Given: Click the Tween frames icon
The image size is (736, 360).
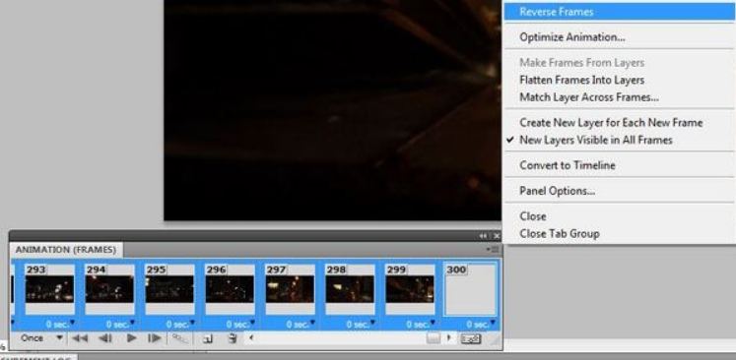Looking at the screenshot, I should point(179,338).
